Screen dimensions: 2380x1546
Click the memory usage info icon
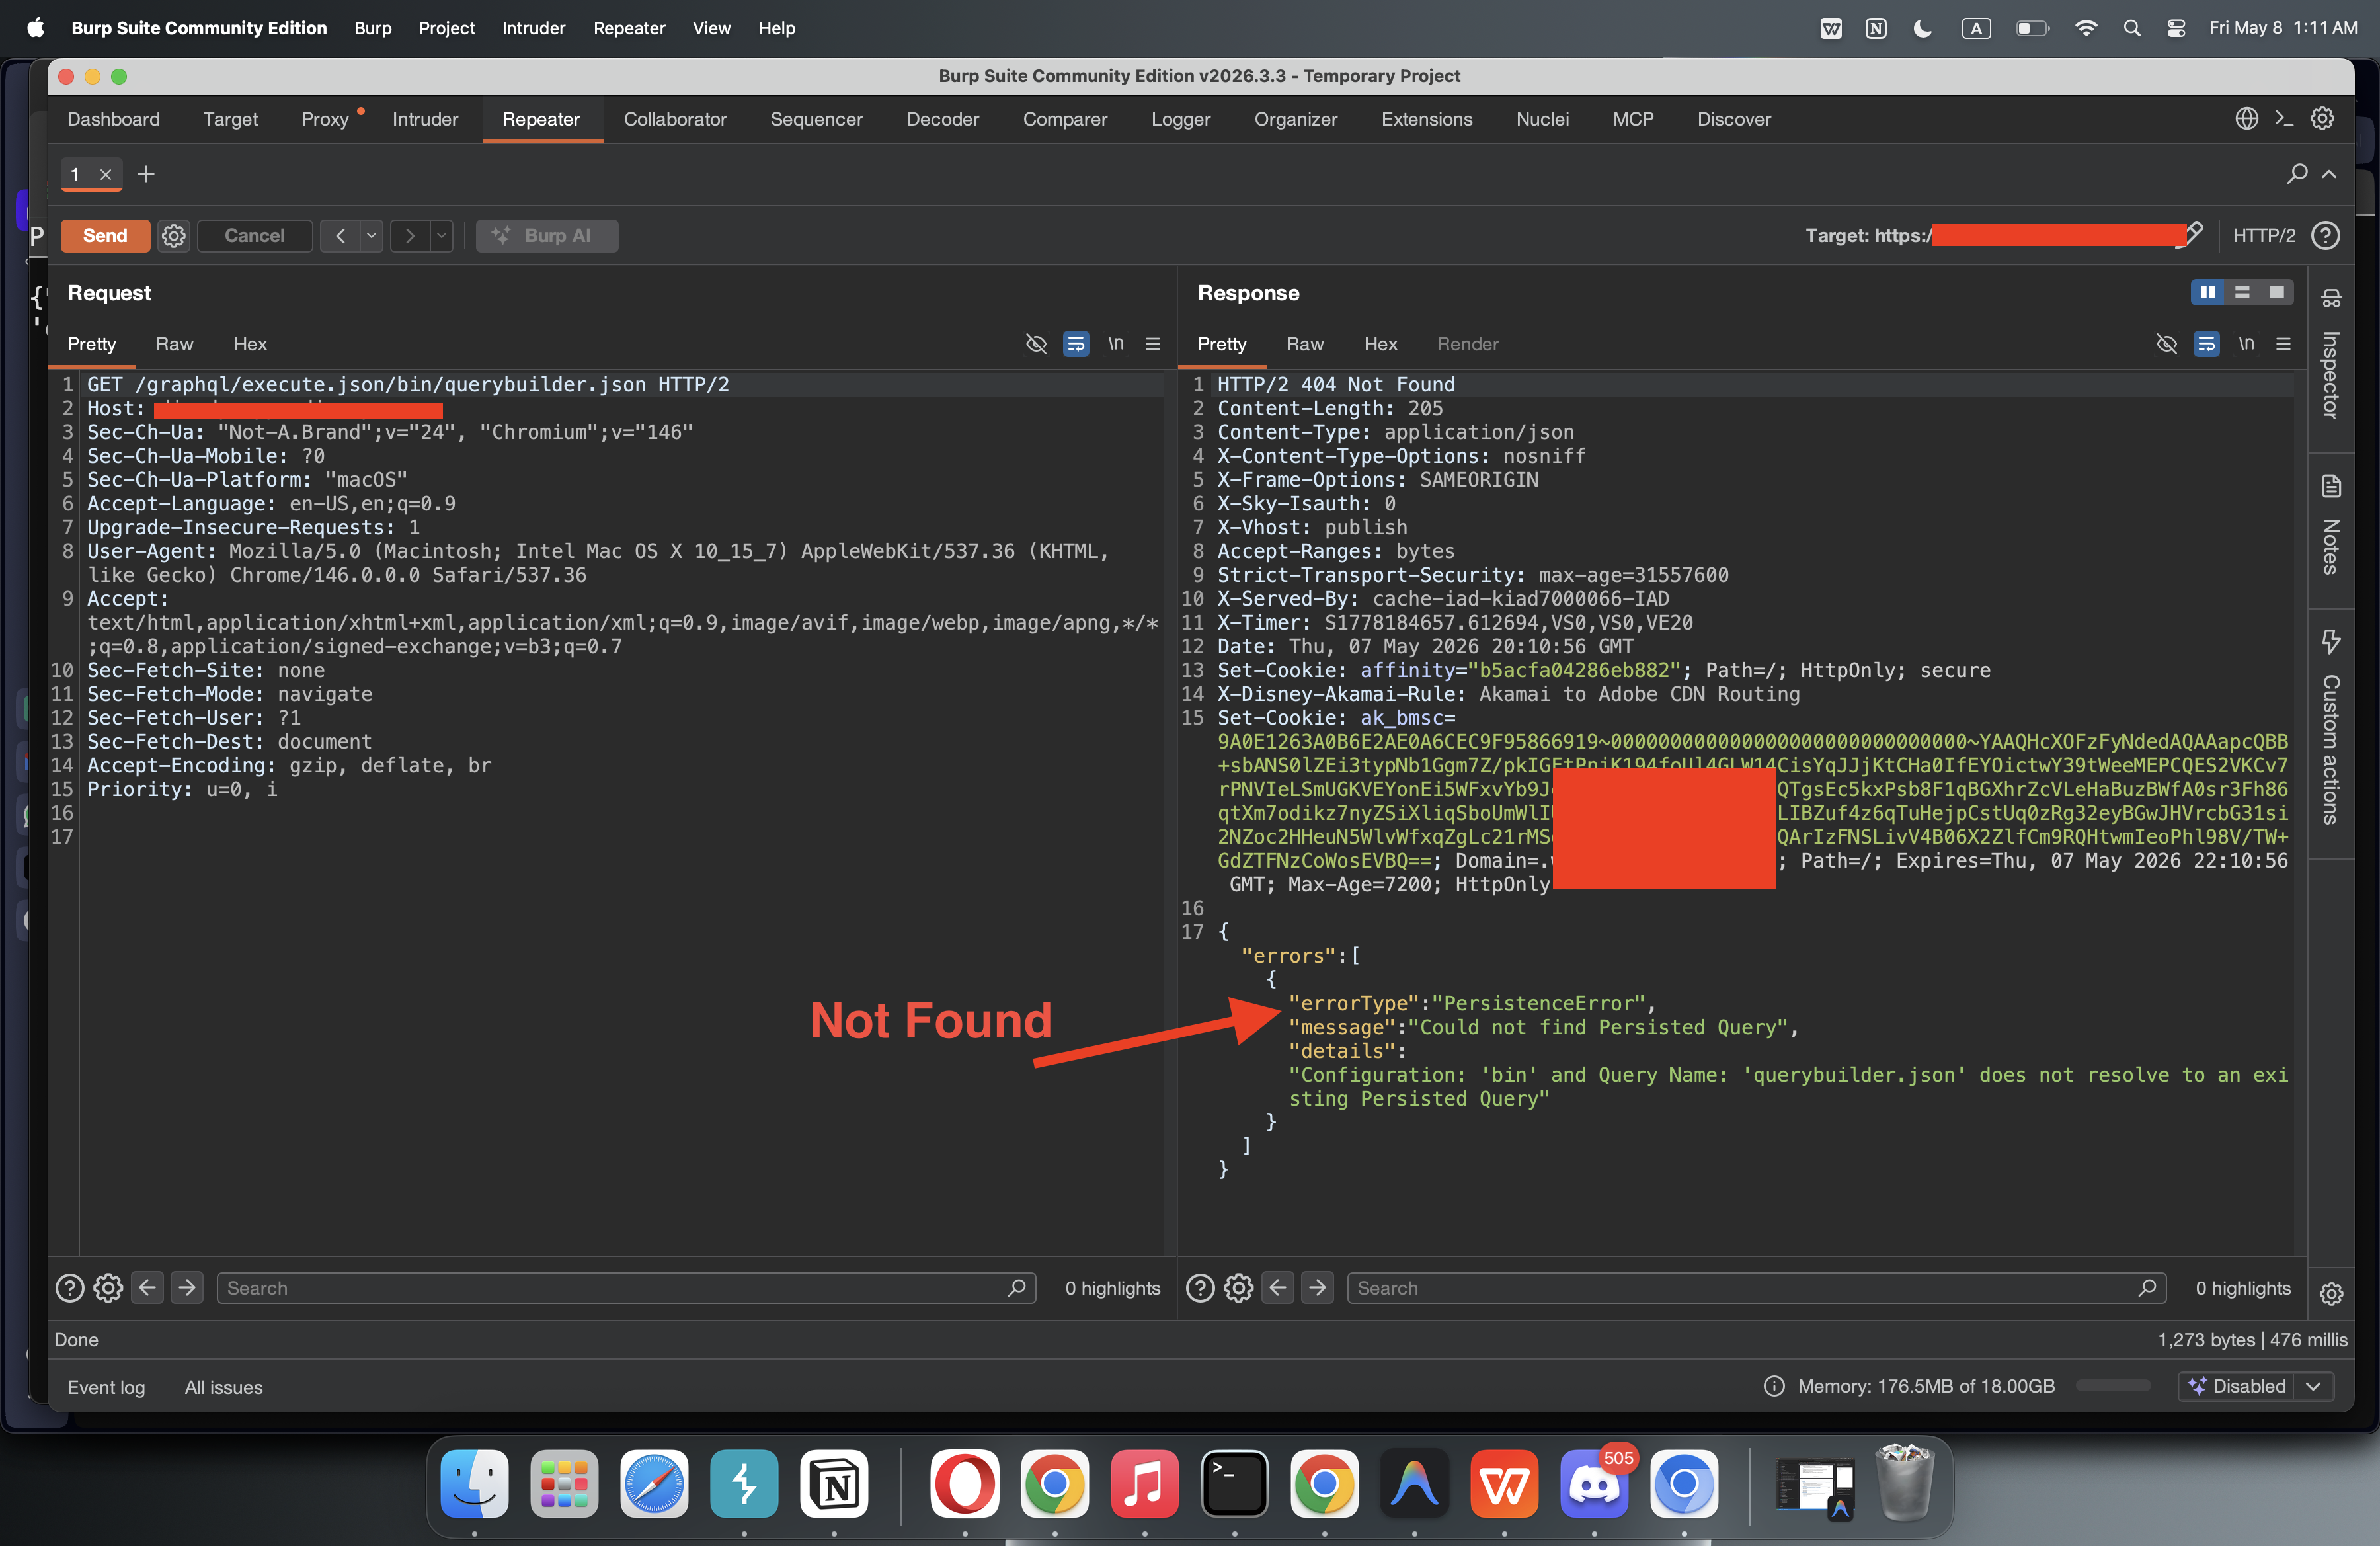pos(1774,1386)
